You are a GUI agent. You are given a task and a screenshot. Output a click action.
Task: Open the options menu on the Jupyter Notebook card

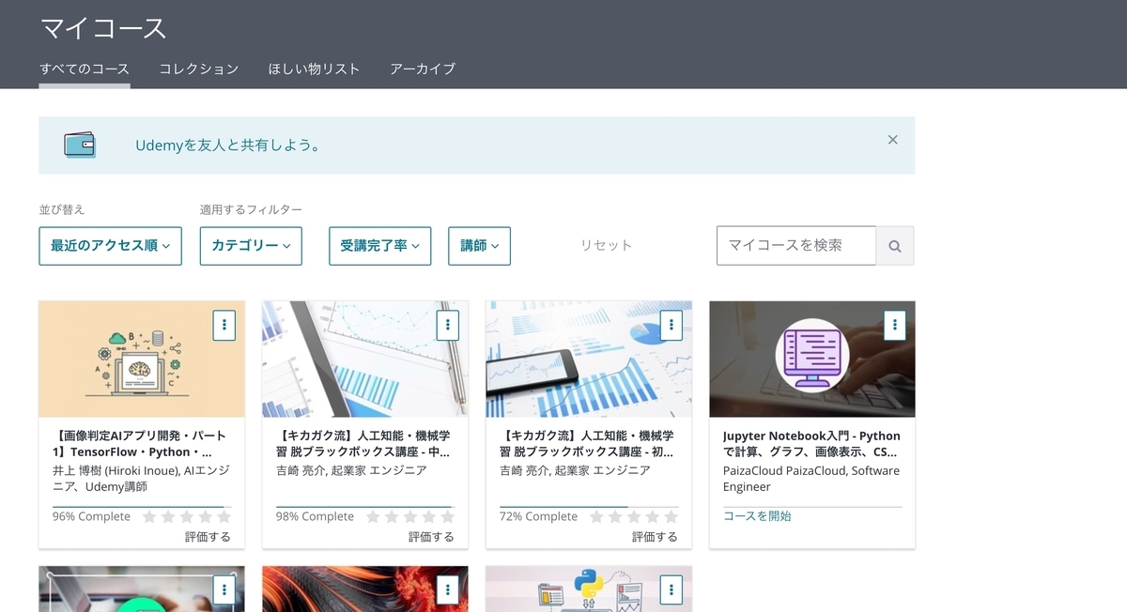tap(894, 325)
